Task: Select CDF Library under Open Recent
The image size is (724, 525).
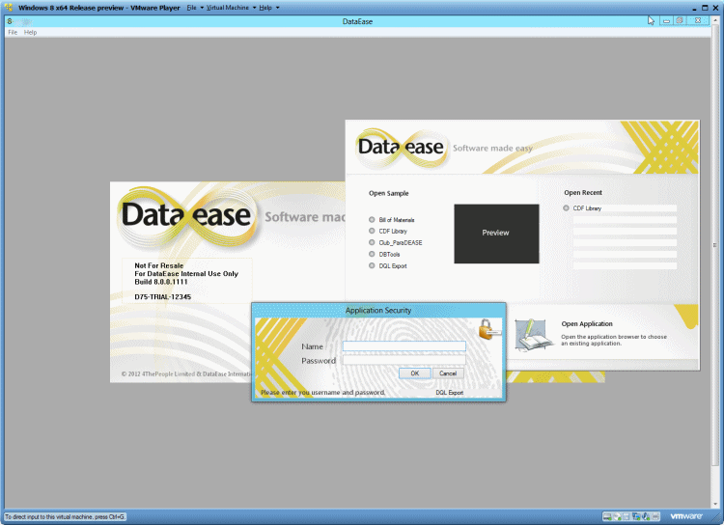Action: [566, 208]
